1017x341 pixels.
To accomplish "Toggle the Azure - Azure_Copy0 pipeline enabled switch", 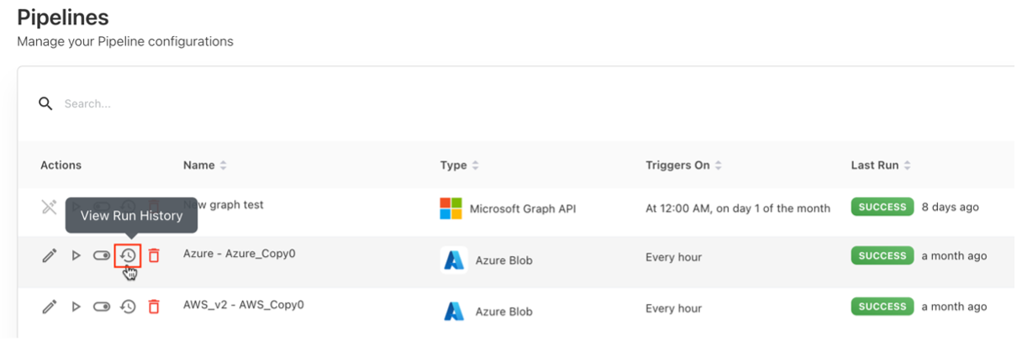I will (x=102, y=255).
